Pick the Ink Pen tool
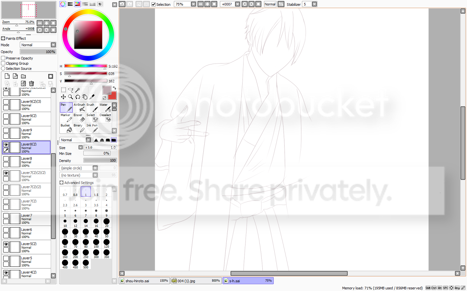The width and height of the screenshot is (467, 291). click(92, 128)
